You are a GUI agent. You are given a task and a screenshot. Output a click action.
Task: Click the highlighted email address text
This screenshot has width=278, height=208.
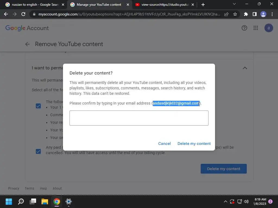[x=176, y=103]
